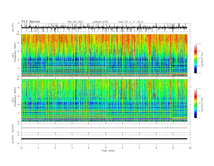This screenshot has width=214, height=166.
Task: Click the 'Time (min)' x-axis label
Action: click(x=108, y=151)
